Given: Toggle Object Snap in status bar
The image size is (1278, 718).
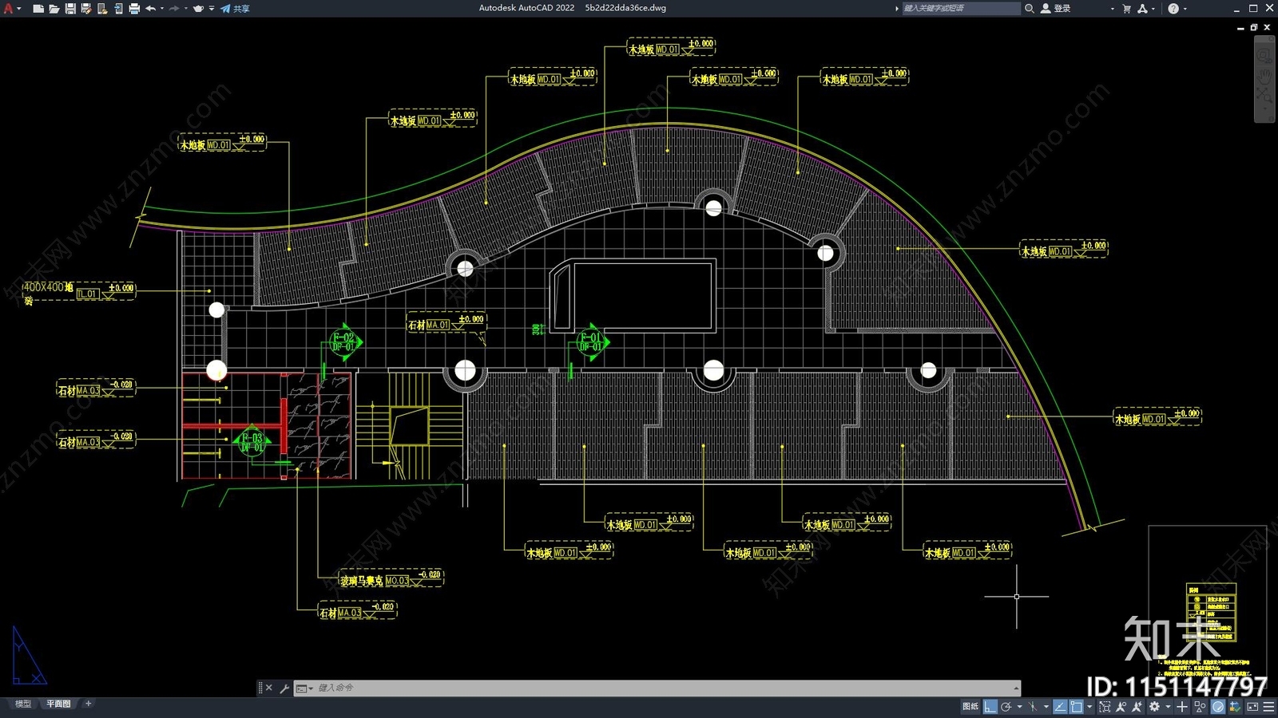Looking at the screenshot, I should pos(1076,706).
